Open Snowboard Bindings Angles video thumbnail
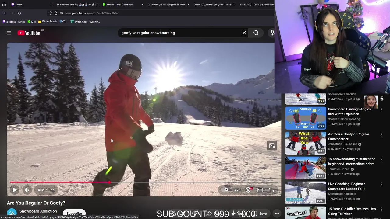 click(306, 118)
